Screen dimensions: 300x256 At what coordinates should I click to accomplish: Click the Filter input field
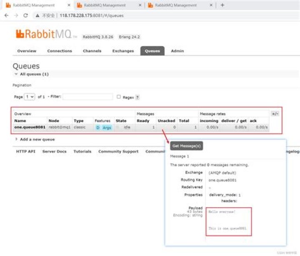point(87,97)
